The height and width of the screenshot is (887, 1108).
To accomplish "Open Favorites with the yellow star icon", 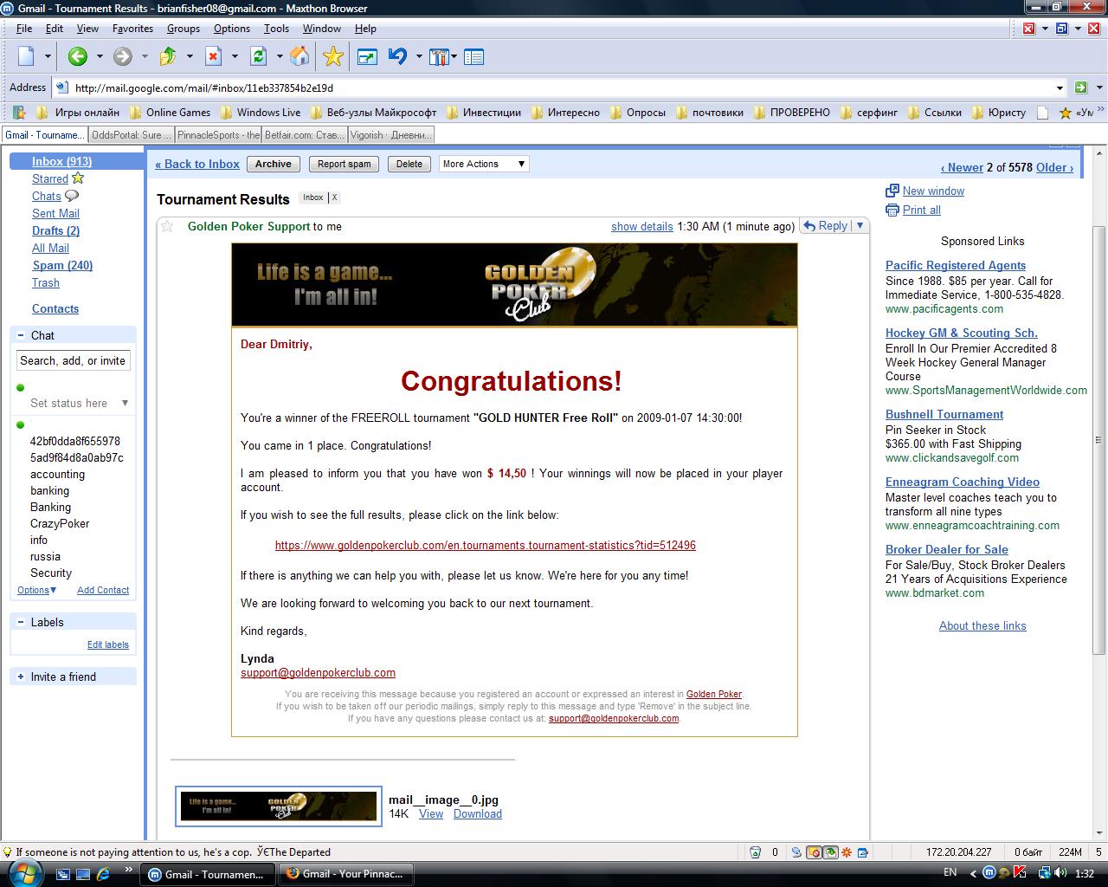I will click(333, 57).
